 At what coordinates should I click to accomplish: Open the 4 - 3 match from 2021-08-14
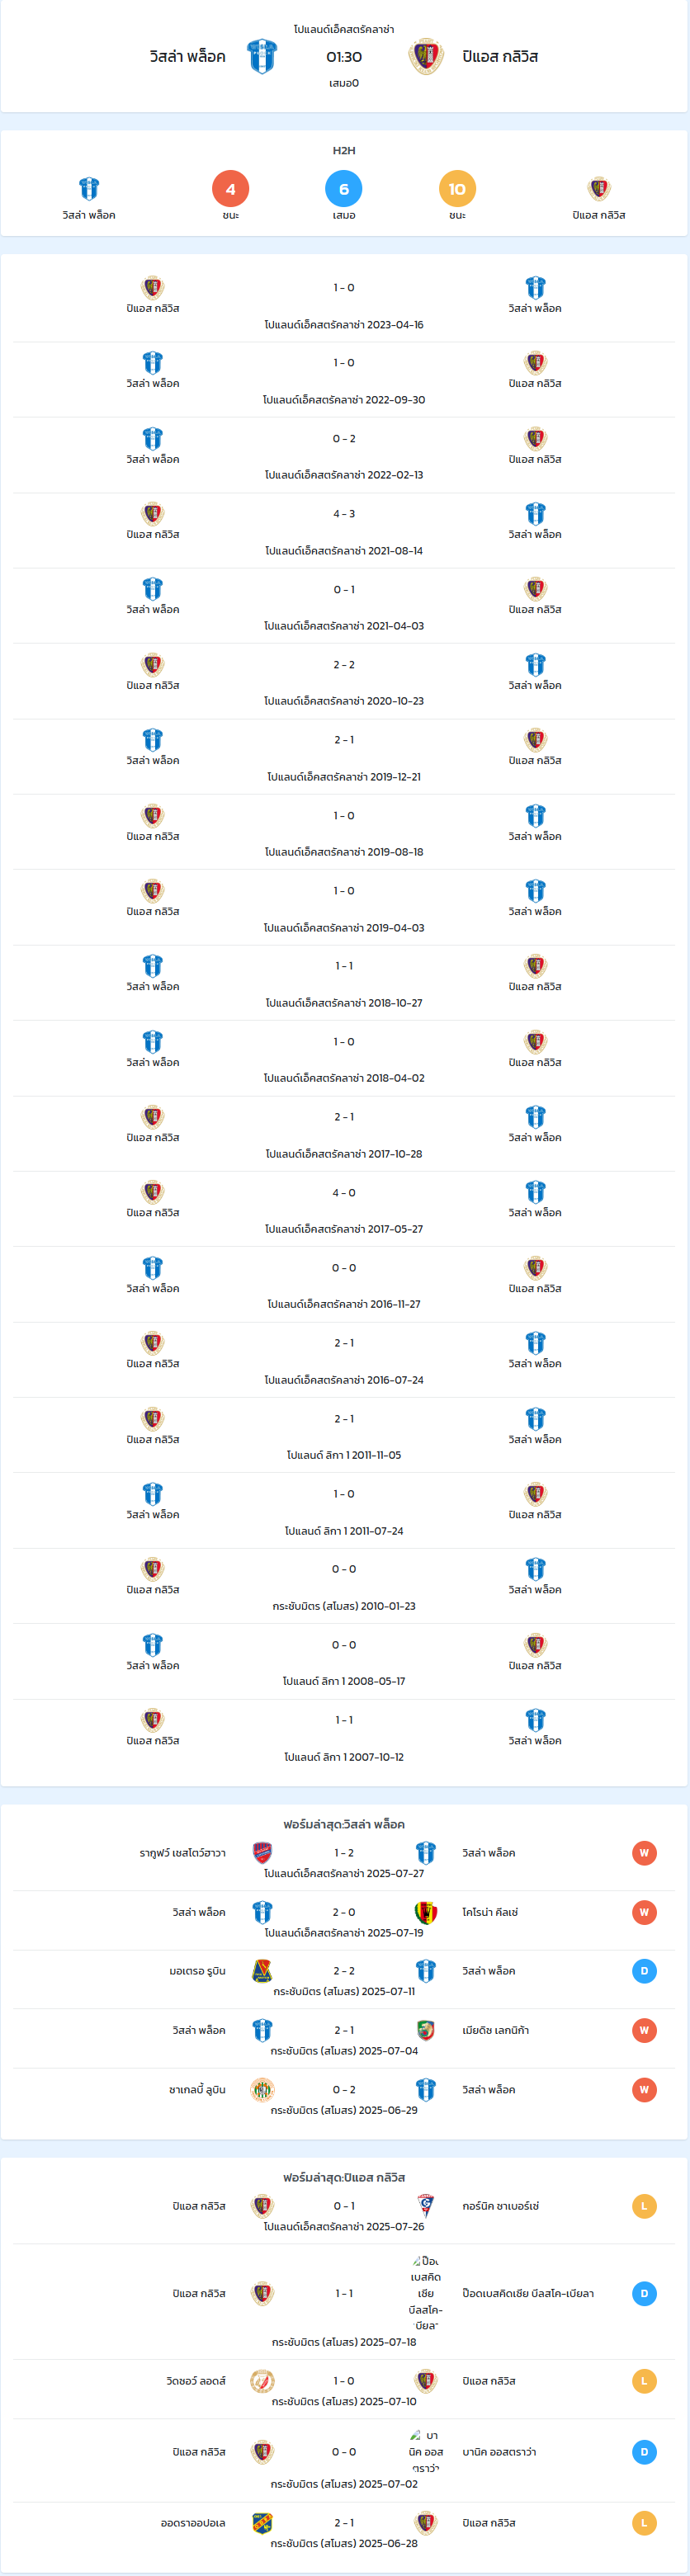tap(344, 531)
